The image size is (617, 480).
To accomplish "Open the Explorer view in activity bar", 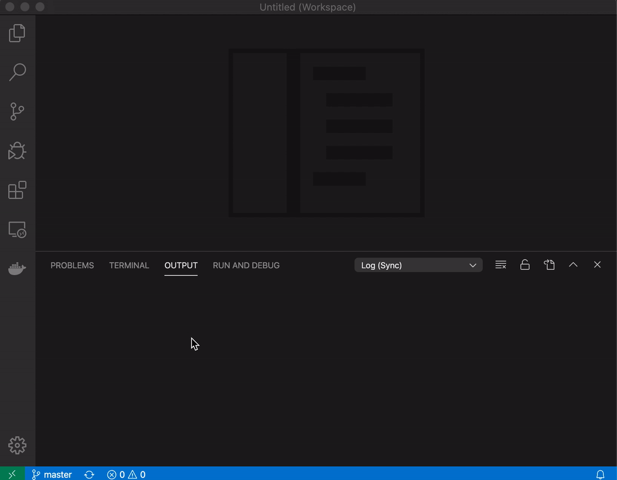I will tap(17, 33).
